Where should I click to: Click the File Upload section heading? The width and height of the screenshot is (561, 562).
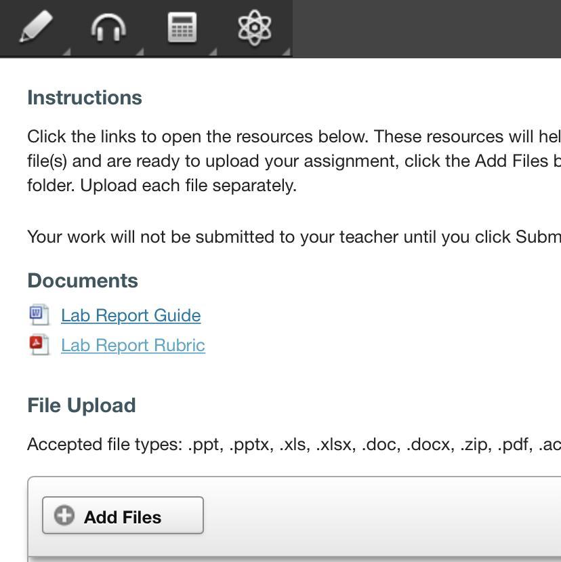point(82,405)
